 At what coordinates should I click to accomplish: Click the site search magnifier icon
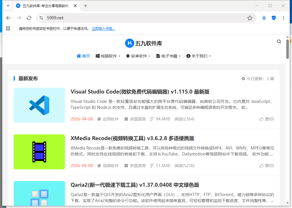click(x=279, y=41)
